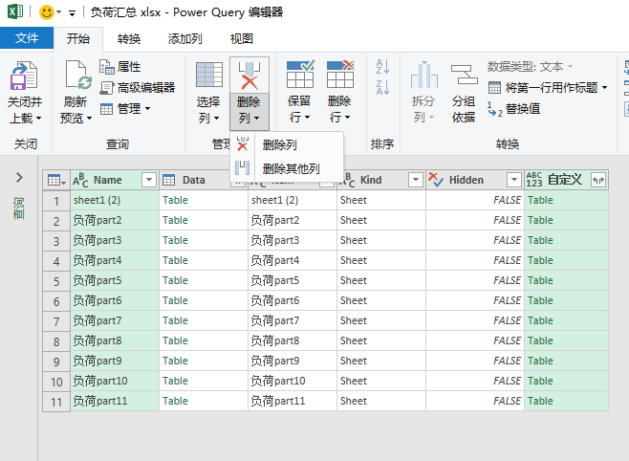Click the 拆分列 icon
Viewport: 629px width, 461px height.
[424, 75]
